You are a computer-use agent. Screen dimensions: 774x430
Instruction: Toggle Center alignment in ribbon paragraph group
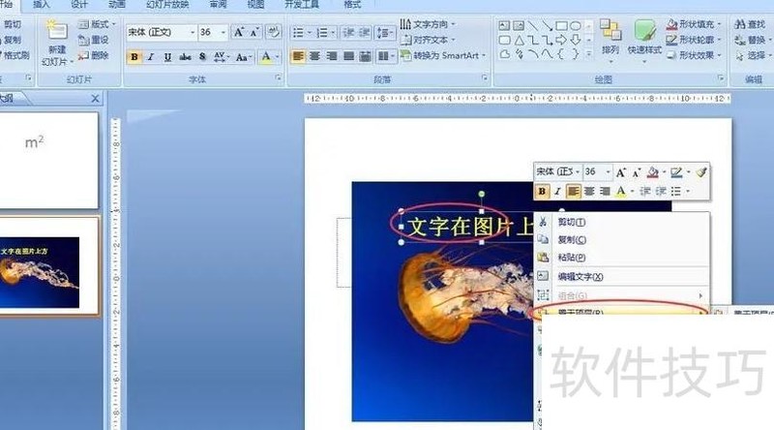pyautogui.click(x=315, y=56)
